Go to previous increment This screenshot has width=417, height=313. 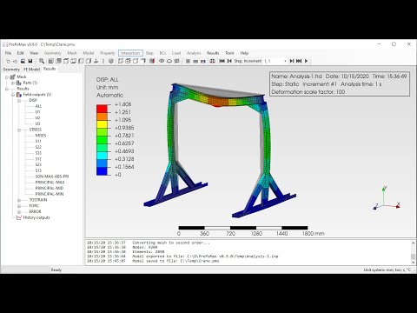click(229, 61)
